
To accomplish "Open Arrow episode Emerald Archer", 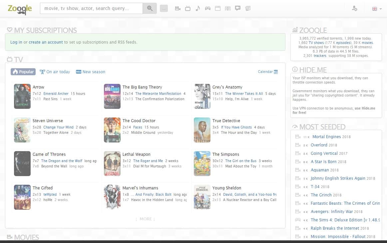I will [x=56, y=94].
